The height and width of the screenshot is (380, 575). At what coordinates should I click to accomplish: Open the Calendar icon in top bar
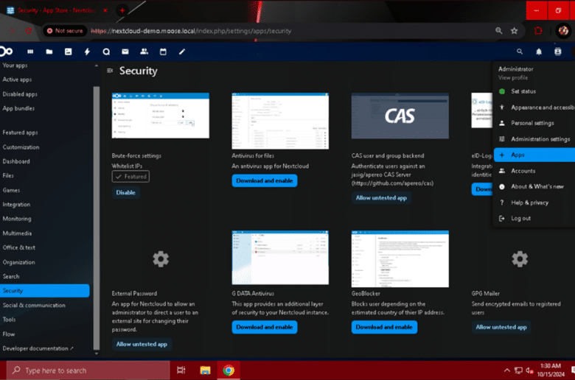[163, 52]
